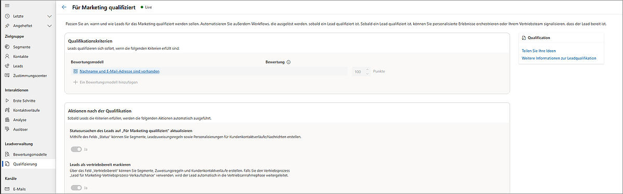Click the 'Live' status label
Image resolution: width=623 pixels, height=194 pixels.
[x=148, y=8]
